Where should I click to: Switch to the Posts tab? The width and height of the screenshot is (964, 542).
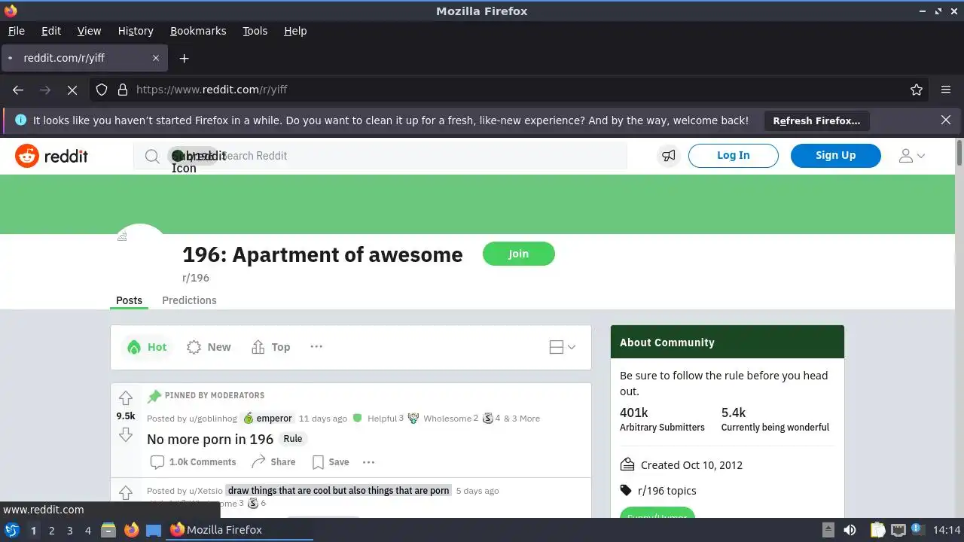(129, 300)
